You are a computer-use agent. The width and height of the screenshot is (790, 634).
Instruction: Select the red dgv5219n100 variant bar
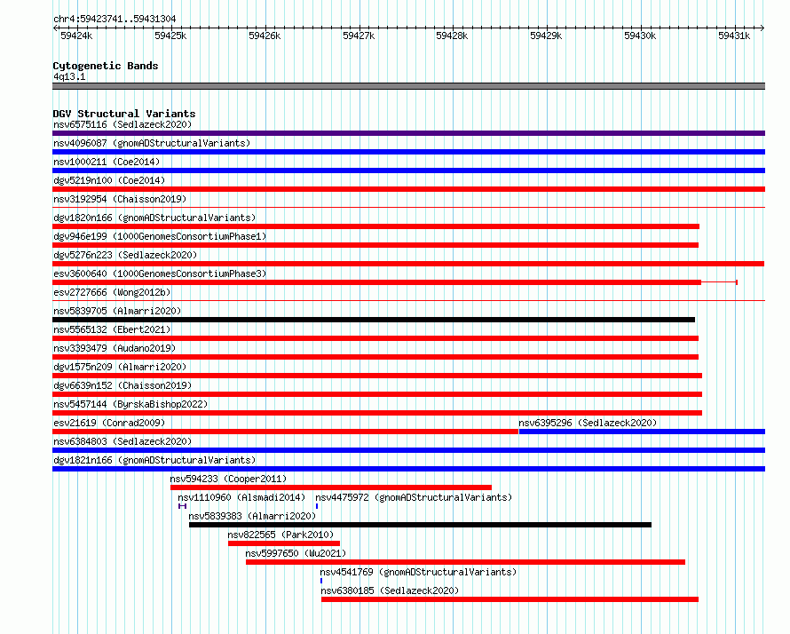coord(408,189)
